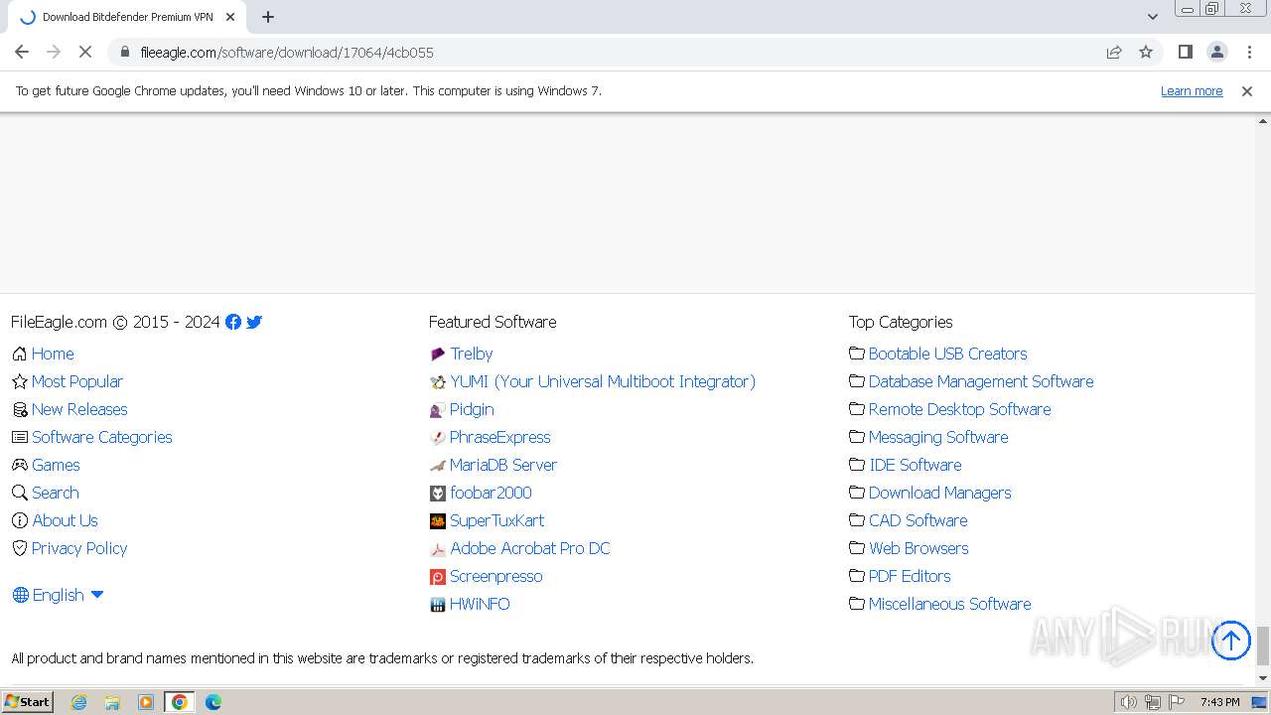Click the PhraseExpress app icon
The width and height of the screenshot is (1271, 715).
pos(437,437)
